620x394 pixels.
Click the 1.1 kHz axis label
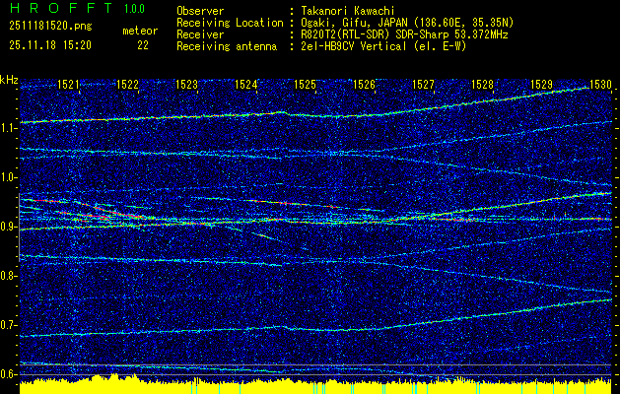(10, 128)
